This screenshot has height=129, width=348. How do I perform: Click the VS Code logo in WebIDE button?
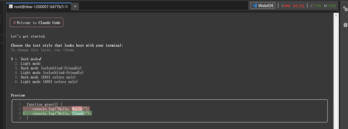pyautogui.click(x=255, y=5)
